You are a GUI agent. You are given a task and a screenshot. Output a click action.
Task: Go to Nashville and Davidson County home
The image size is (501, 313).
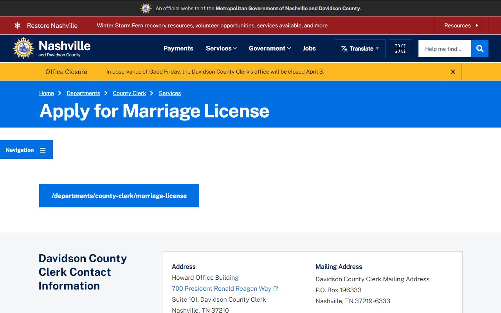[52, 48]
